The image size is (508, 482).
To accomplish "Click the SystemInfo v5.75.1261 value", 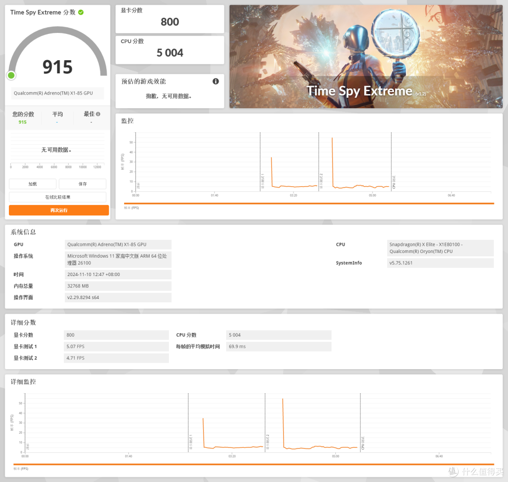I will pyautogui.click(x=440, y=263).
